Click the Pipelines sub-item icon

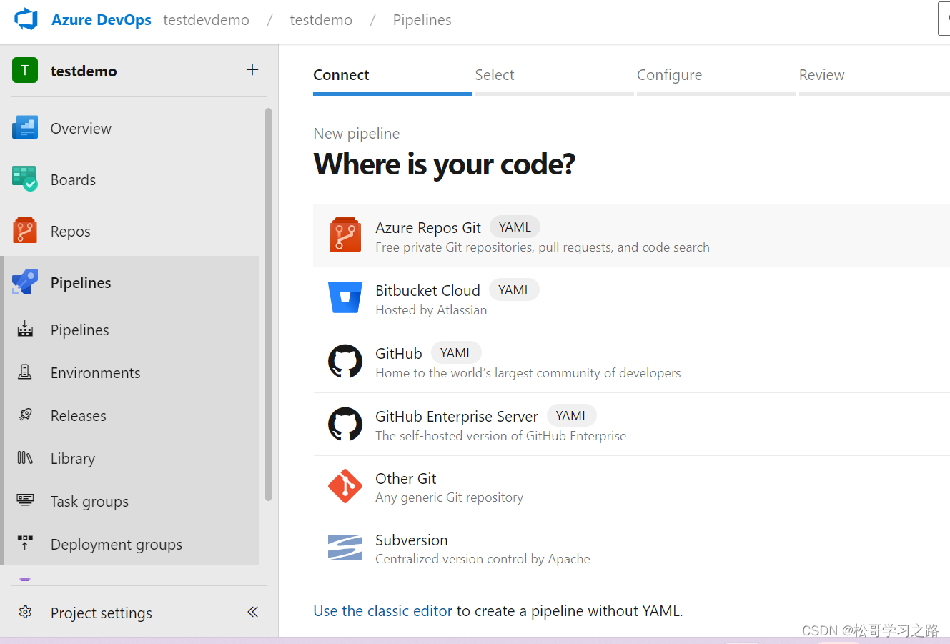[25, 329]
